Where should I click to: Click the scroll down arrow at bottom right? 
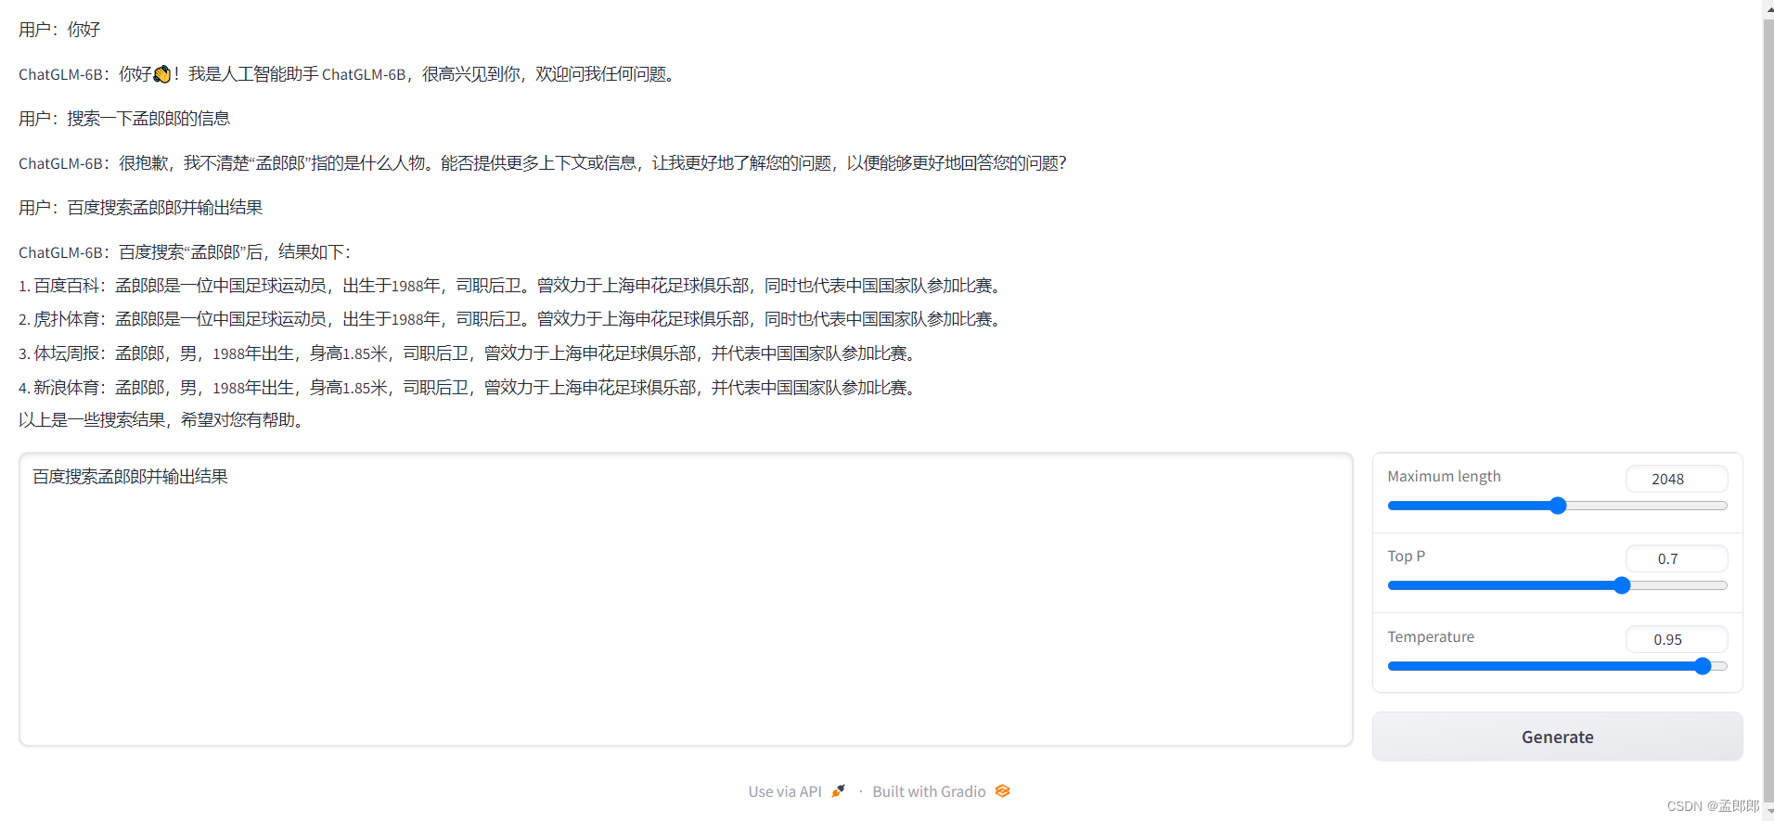[x=1768, y=813]
